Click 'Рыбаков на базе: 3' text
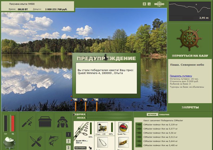 [x=180, y=84]
